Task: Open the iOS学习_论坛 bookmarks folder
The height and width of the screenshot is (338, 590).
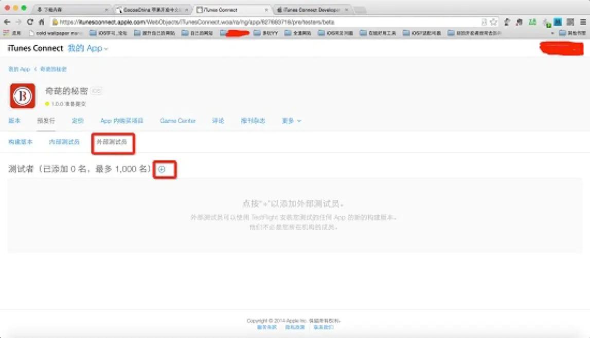Action: (109, 33)
